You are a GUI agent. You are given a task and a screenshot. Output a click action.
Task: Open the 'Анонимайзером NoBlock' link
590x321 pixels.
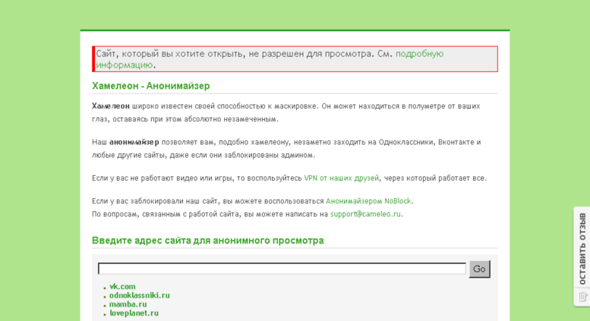click(368, 201)
